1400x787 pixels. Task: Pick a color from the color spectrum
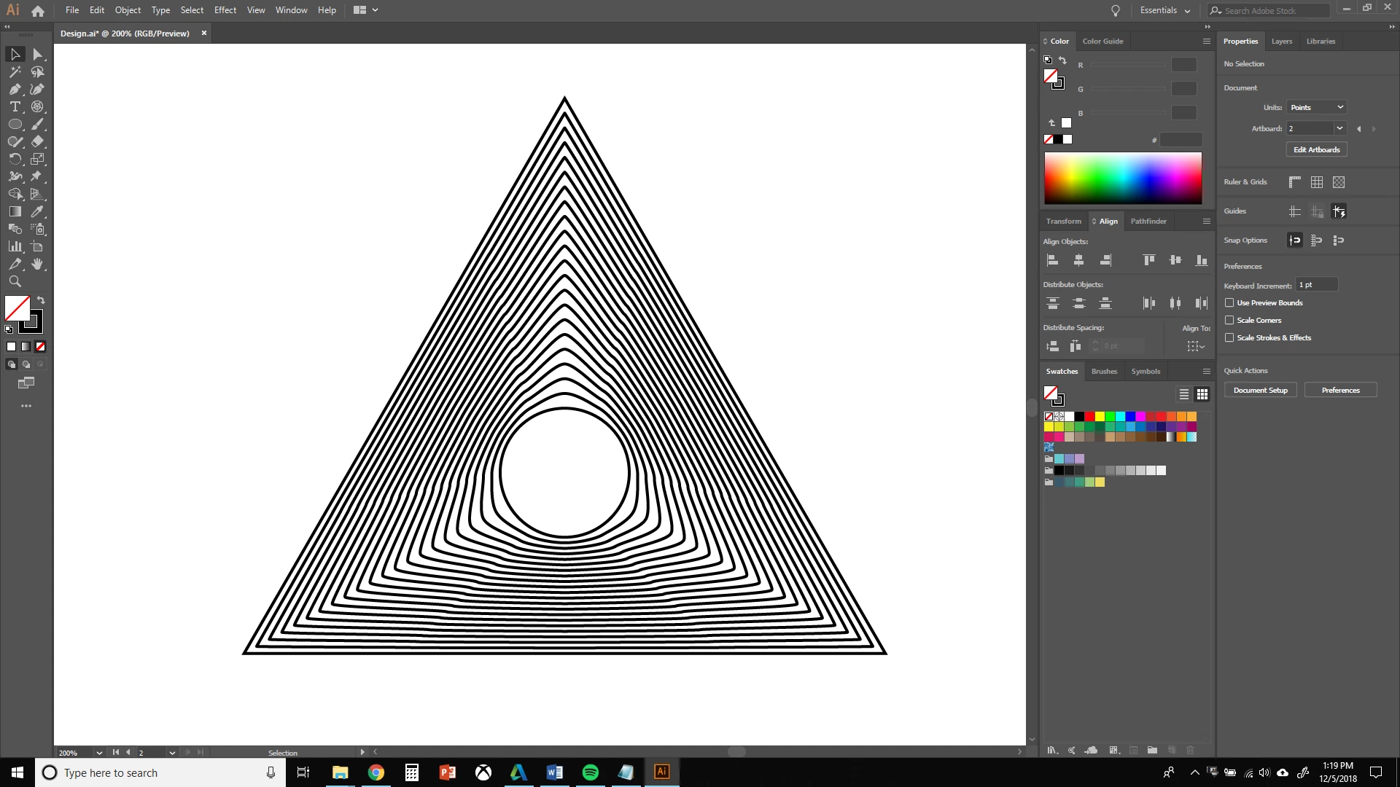pyautogui.click(x=1122, y=178)
